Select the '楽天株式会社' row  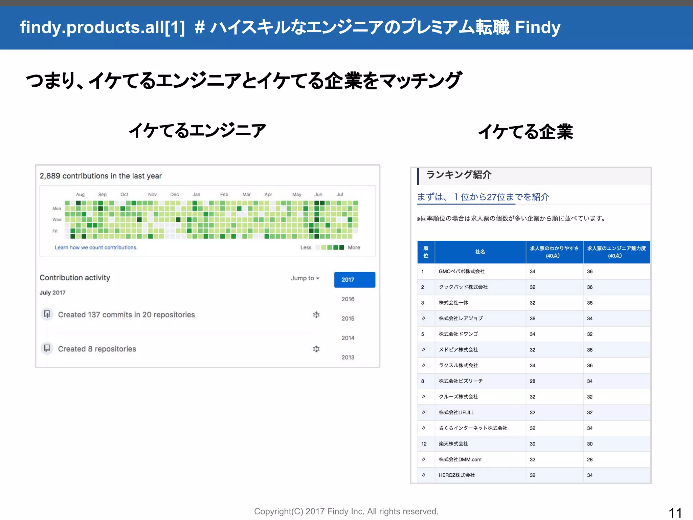[x=534, y=444]
